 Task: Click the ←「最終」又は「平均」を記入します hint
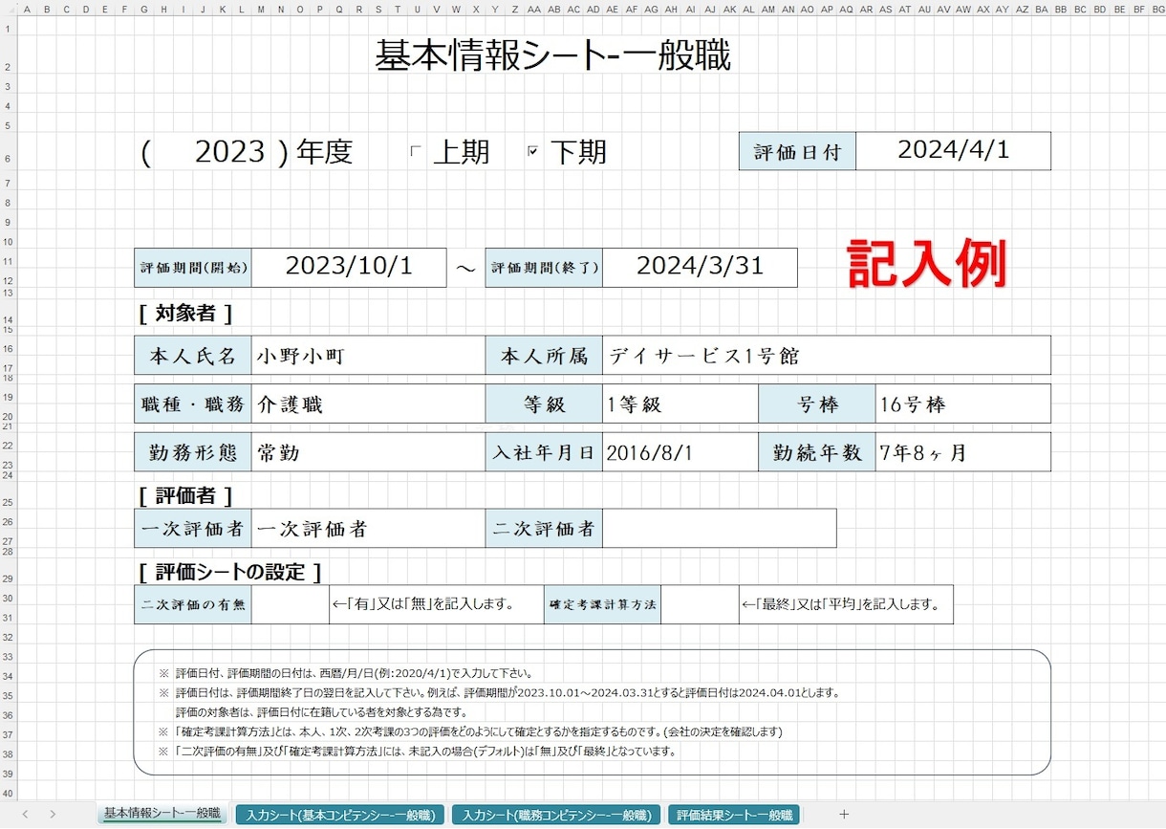point(841,604)
